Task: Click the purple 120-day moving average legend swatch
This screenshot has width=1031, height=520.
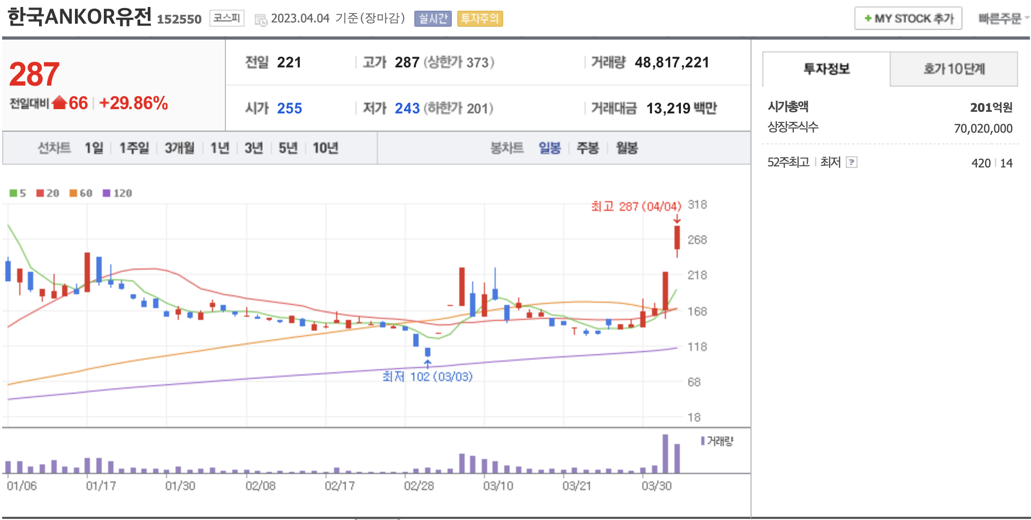Action: (x=107, y=193)
